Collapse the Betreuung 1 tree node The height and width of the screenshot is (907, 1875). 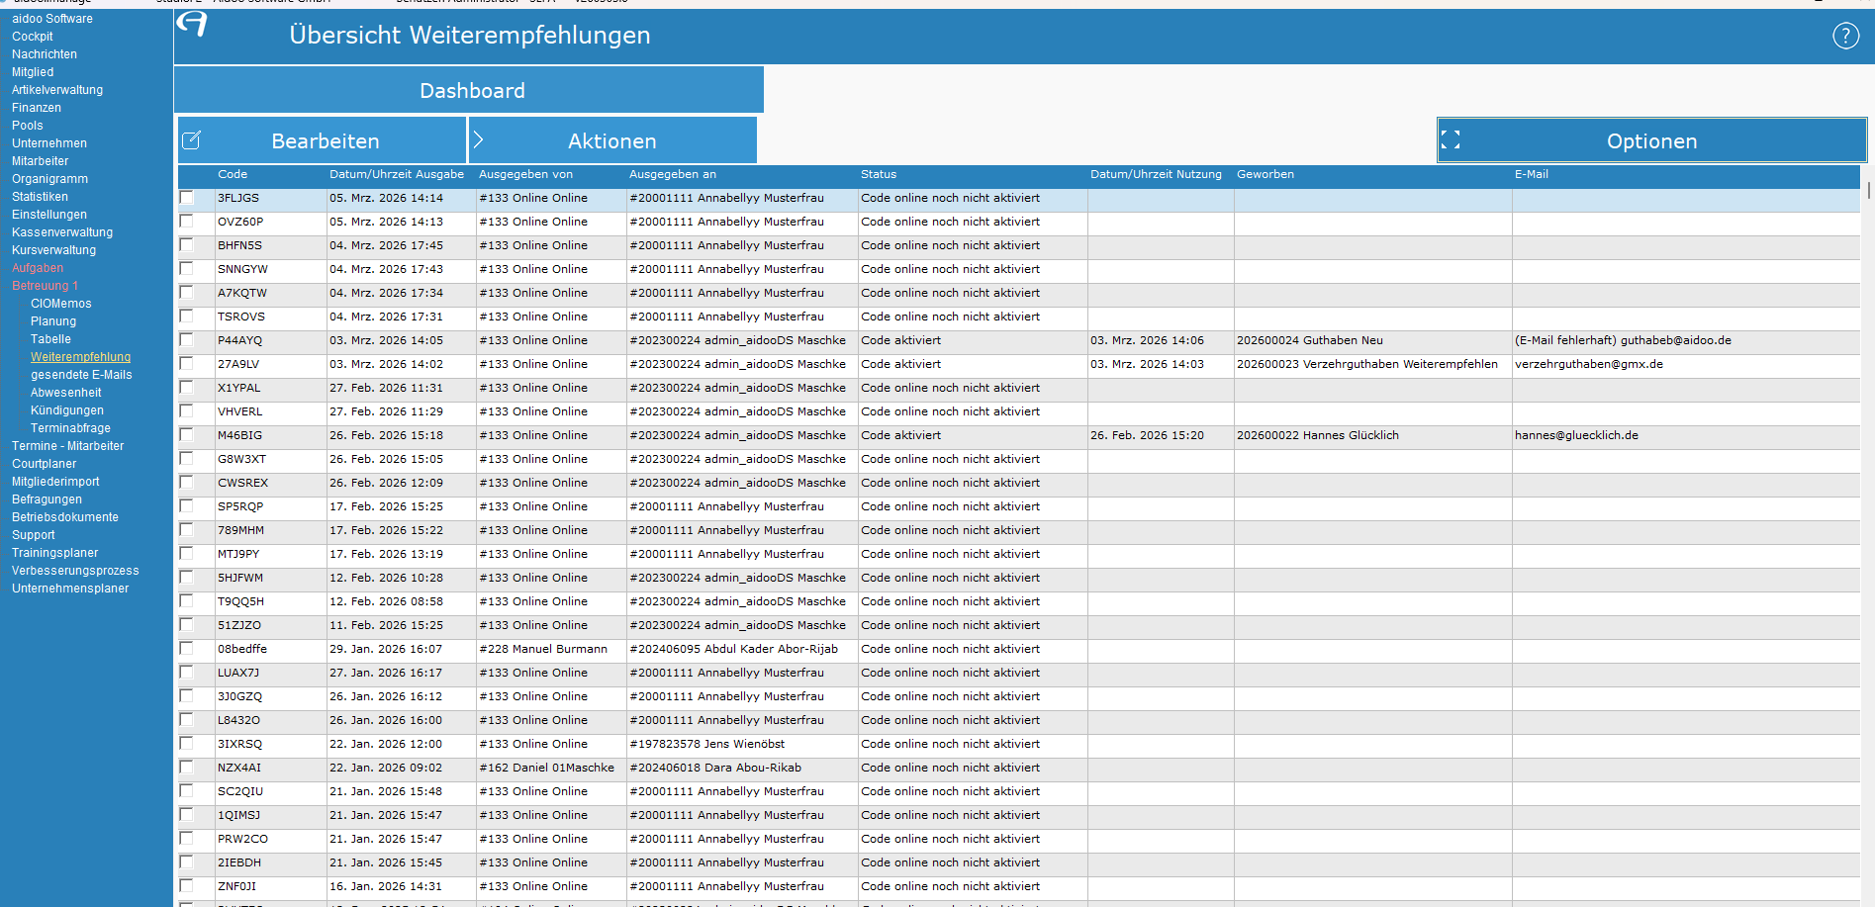coord(44,286)
